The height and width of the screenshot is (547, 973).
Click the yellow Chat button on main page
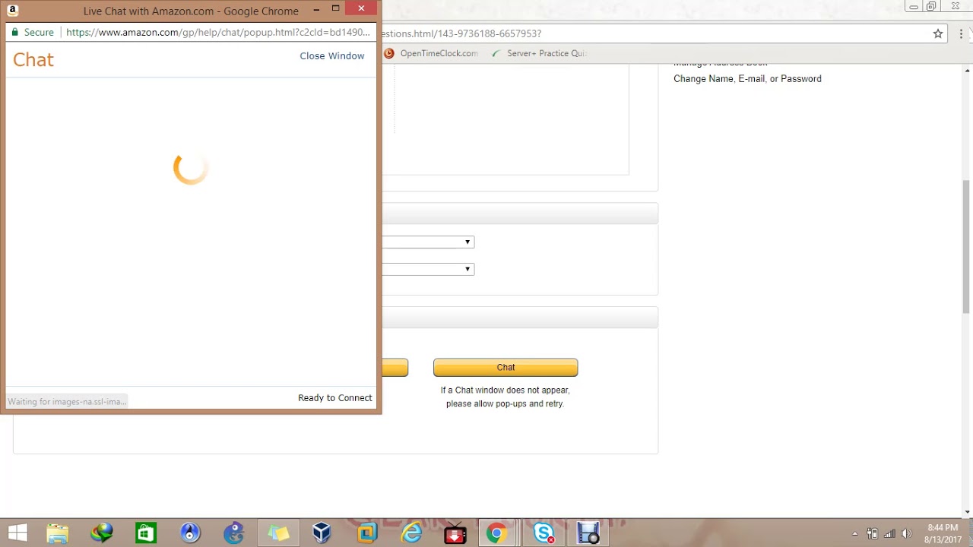(x=506, y=368)
